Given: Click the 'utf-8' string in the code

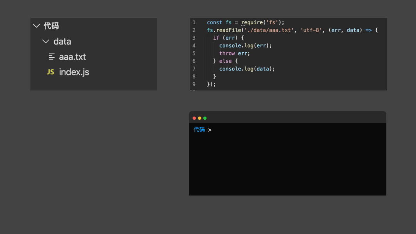Looking at the screenshot, I should click(312, 30).
